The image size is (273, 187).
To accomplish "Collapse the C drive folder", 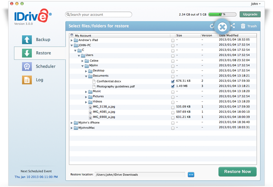I will click(x=75, y=50).
